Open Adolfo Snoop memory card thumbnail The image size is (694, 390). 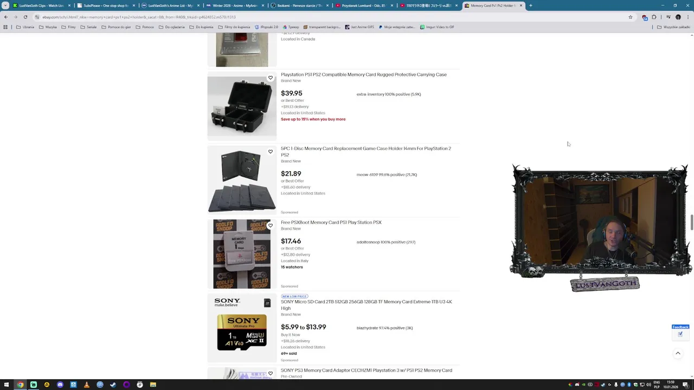pos(242,254)
